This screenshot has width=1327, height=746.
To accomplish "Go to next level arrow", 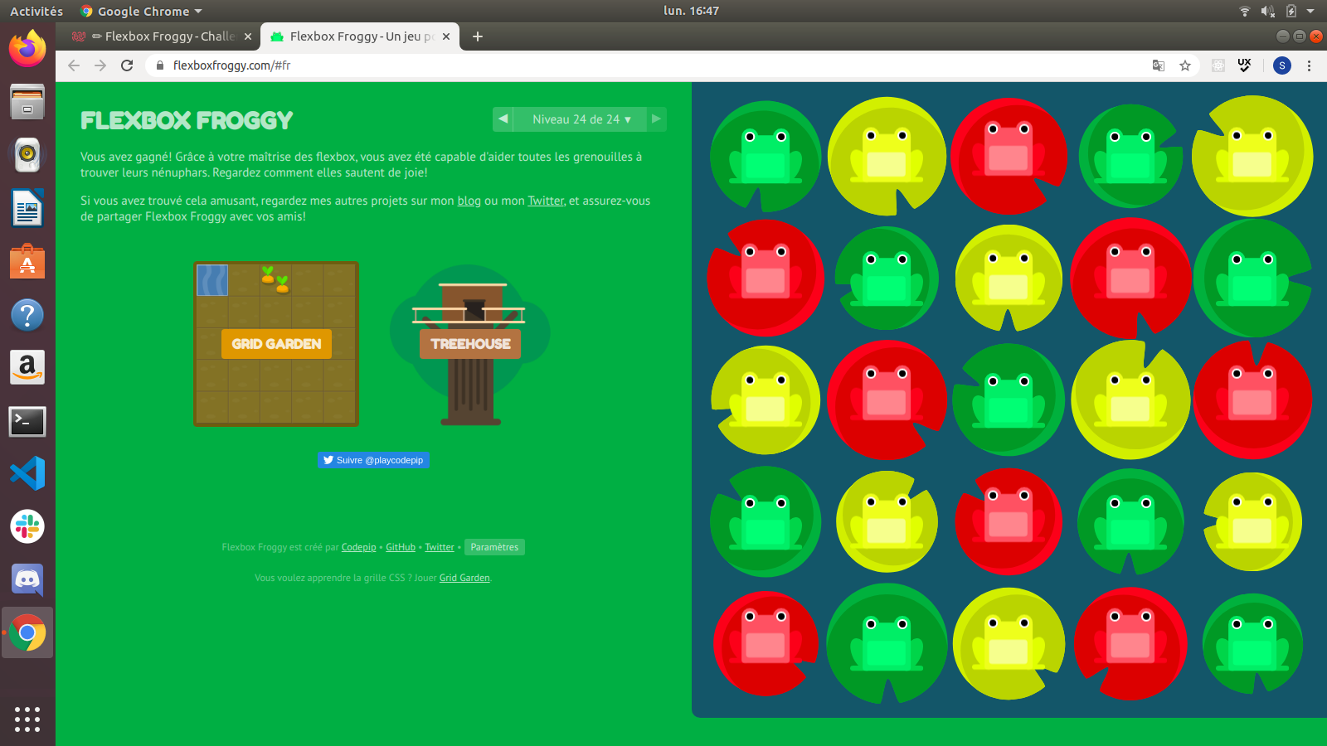I will [656, 119].
